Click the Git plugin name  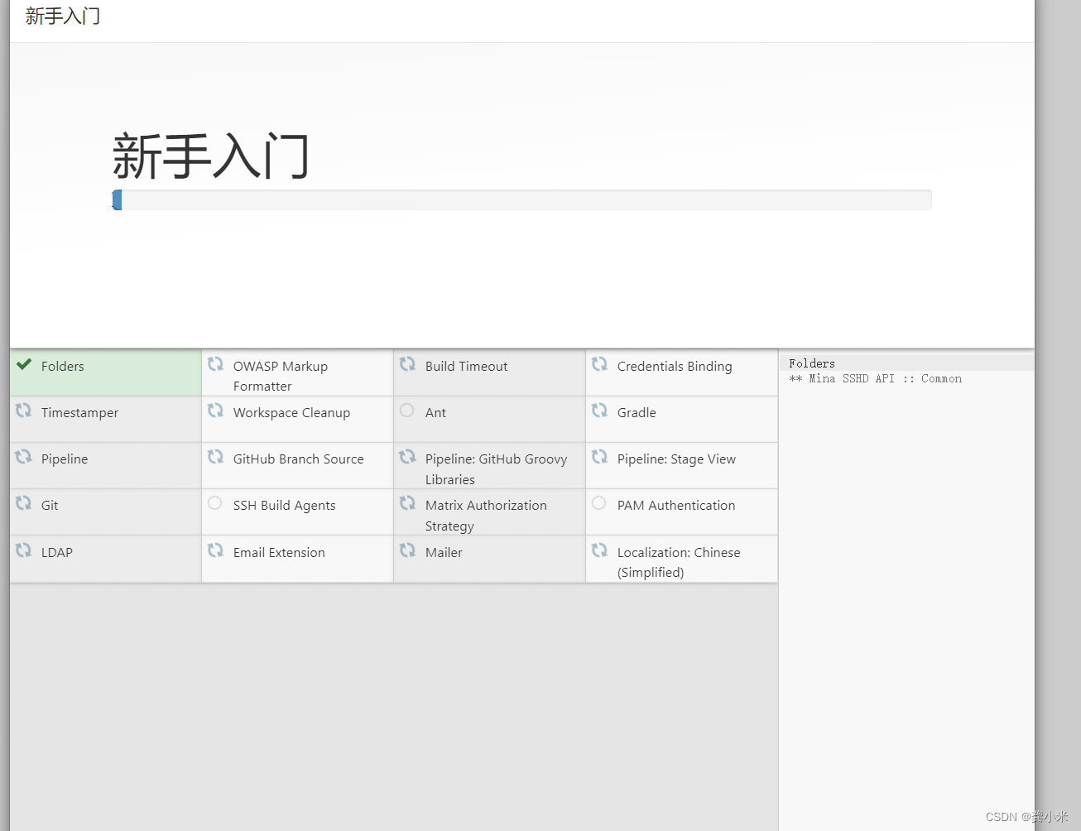point(50,505)
